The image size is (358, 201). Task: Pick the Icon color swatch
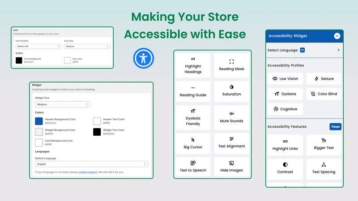click(x=68, y=60)
